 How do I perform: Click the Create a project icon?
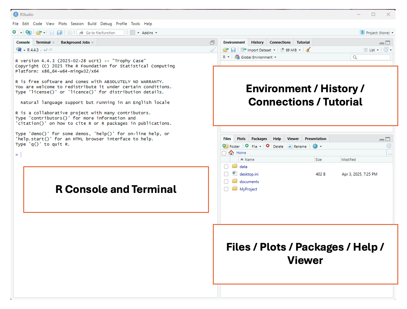pyautogui.click(x=28, y=33)
